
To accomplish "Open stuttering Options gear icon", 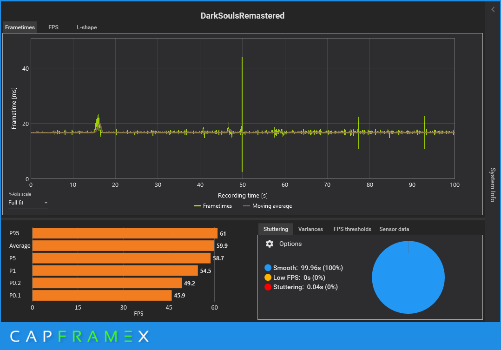I will [x=270, y=244].
